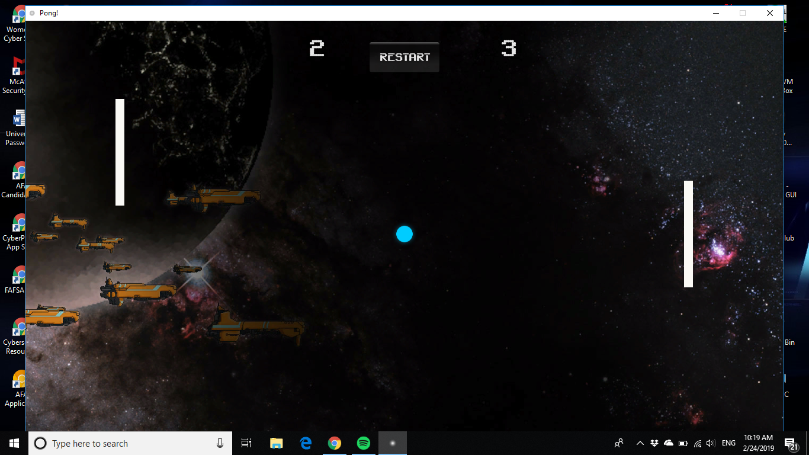Select the CyberP App desktop shortcut
Image resolution: width=809 pixels, height=455 pixels.
point(15,232)
